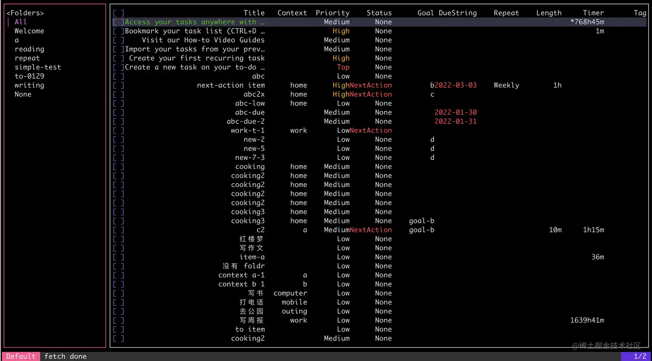The image size is (652, 361).
Task: Check the Visit our How-to Video Guides box
Action: (119, 40)
